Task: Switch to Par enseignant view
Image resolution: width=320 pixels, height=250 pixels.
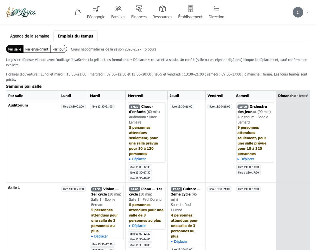Action: tap(37, 49)
